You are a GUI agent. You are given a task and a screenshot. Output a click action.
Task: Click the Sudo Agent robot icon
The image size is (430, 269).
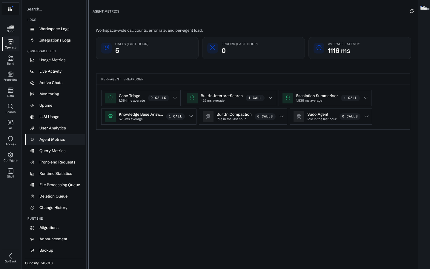click(x=299, y=117)
